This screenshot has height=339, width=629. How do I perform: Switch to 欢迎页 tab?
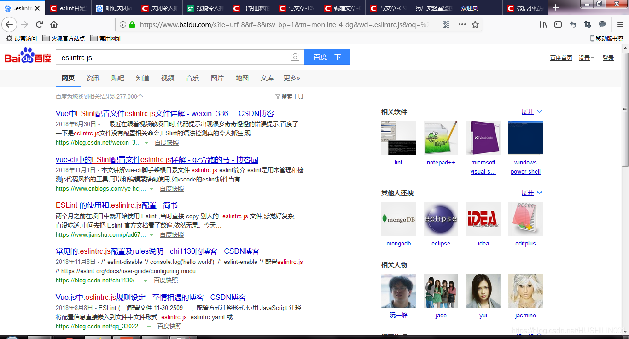tap(478, 8)
